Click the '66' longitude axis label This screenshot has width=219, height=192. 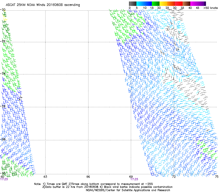[x=88, y=177]
